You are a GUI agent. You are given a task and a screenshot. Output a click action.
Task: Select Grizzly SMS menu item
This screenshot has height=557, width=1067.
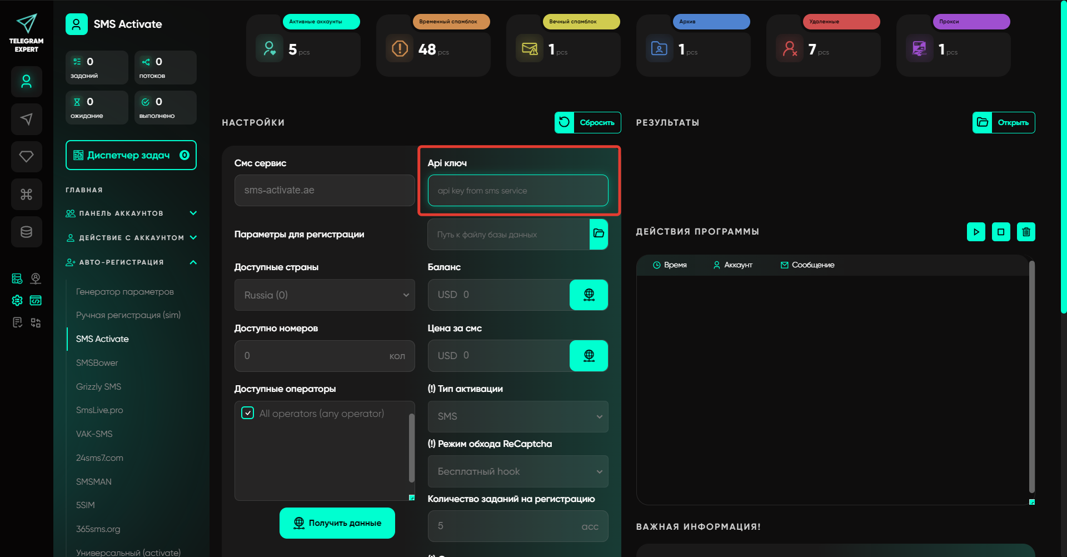tap(98, 387)
